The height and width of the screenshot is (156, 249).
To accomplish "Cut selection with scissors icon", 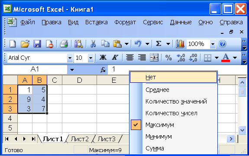I will (93, 44).
